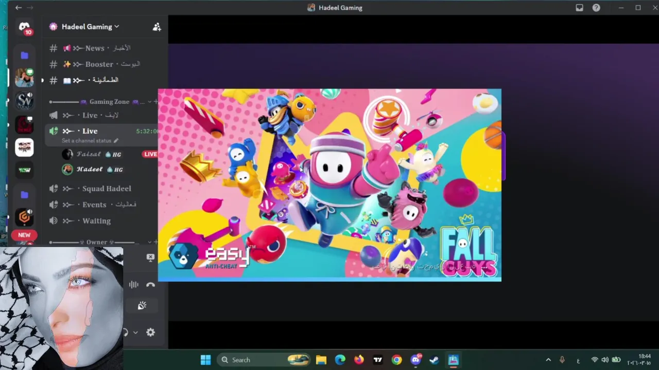Edit channel status pencil icon
This screenshot has width=659, height=370.
click(x=116, y=141)
